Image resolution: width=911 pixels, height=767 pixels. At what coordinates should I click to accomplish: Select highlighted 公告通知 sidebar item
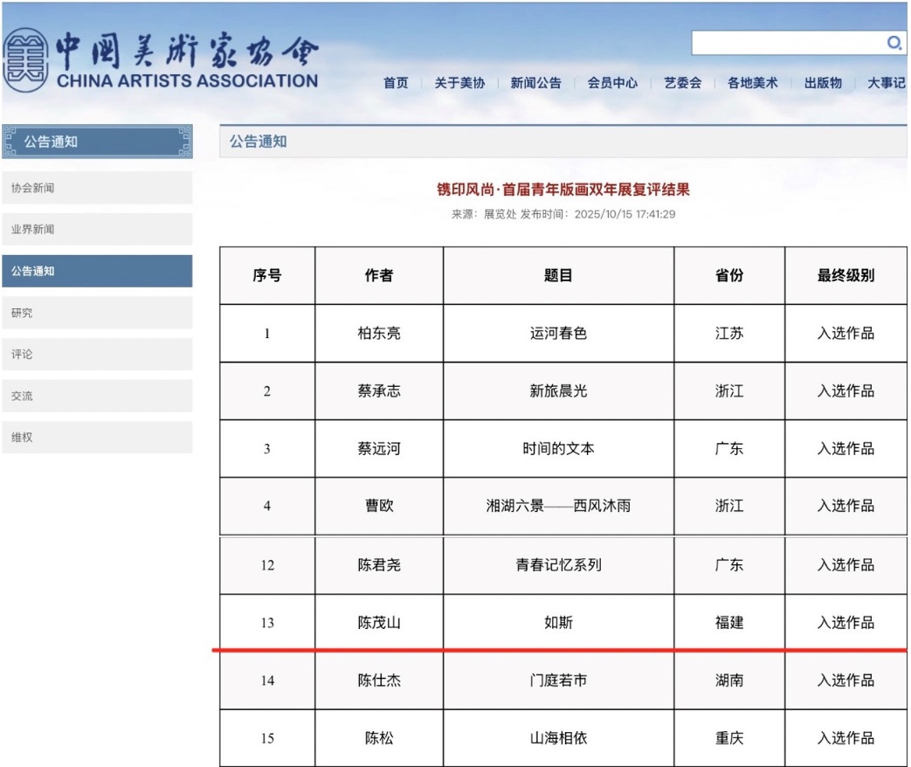coord(97,271)
